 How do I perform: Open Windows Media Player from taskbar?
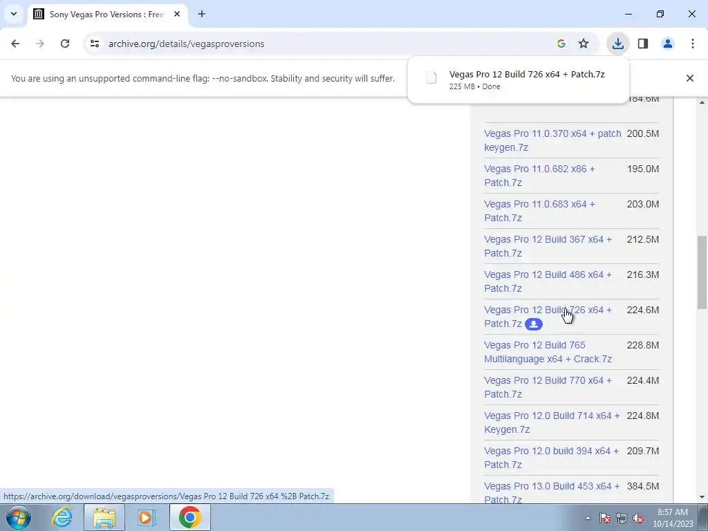point(147,517)
